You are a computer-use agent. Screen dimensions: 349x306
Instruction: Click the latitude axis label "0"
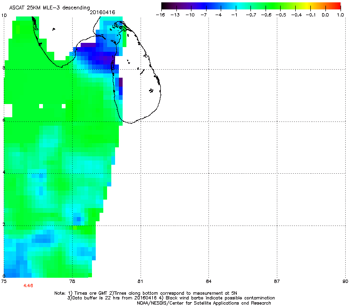tap(4, 276)
